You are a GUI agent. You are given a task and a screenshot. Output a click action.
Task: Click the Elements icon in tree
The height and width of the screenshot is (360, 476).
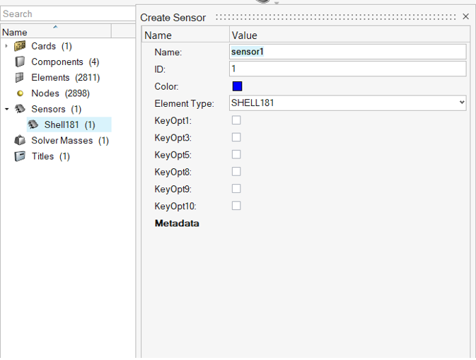click(x=20, y=78)
